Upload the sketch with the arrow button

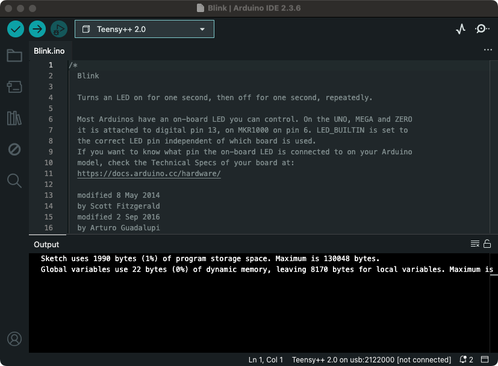(37, 29)
